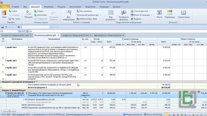Close the с индексом общестрой (7).xml tab
Image resolution: width=207 pixels, height=116 pixels.
click(91, 35)
